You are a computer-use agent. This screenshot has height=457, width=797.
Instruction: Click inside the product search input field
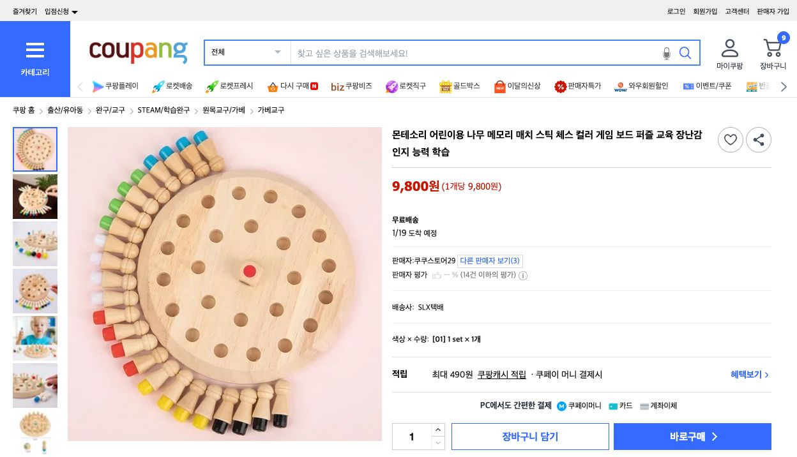click(473, 52)
